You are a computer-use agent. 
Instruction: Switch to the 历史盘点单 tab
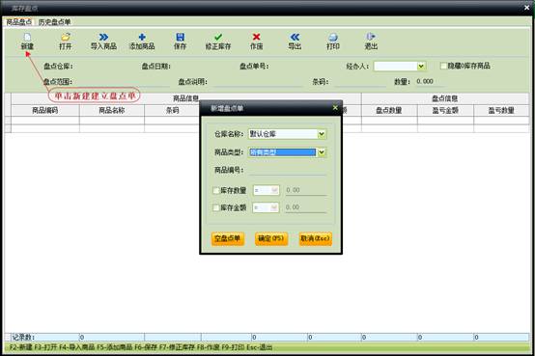coord(54,22)
